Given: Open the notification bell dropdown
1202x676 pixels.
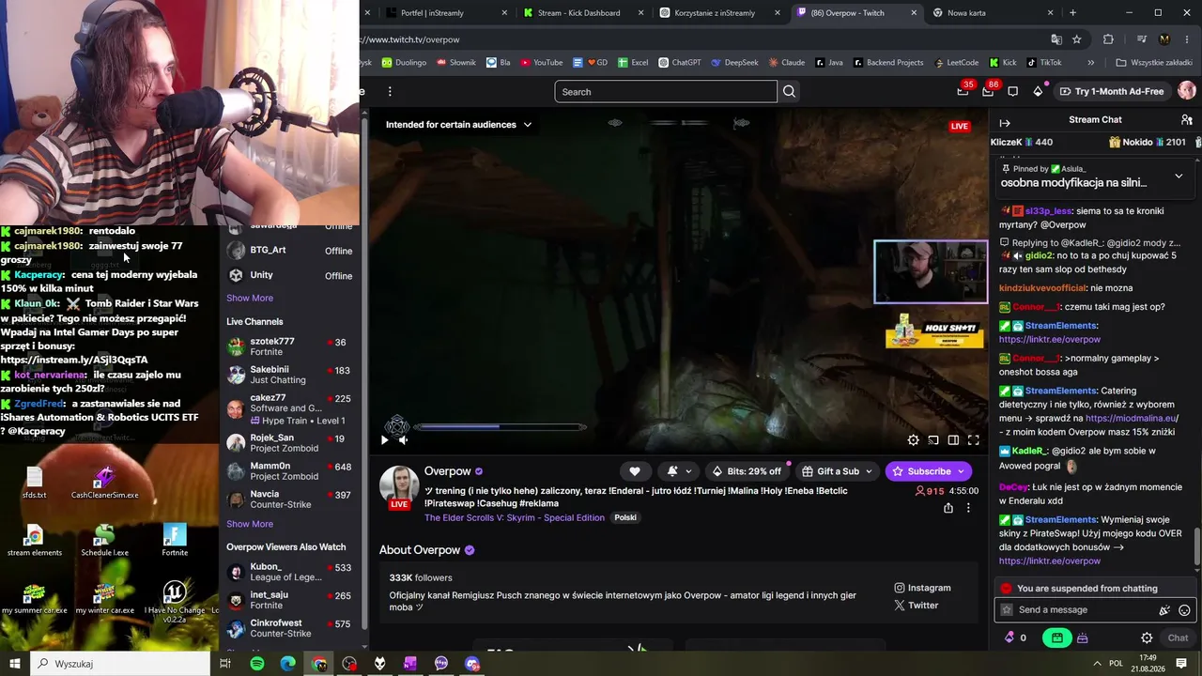Looking at the screenshot, I should tap(678, 471).
